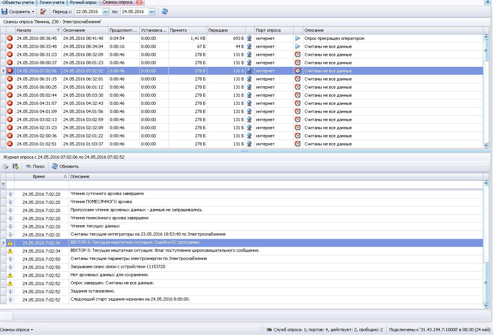Sort by the Принято column header
This screenshot has width=493, height=335.
pyautogui.click(x=187, y=30)
